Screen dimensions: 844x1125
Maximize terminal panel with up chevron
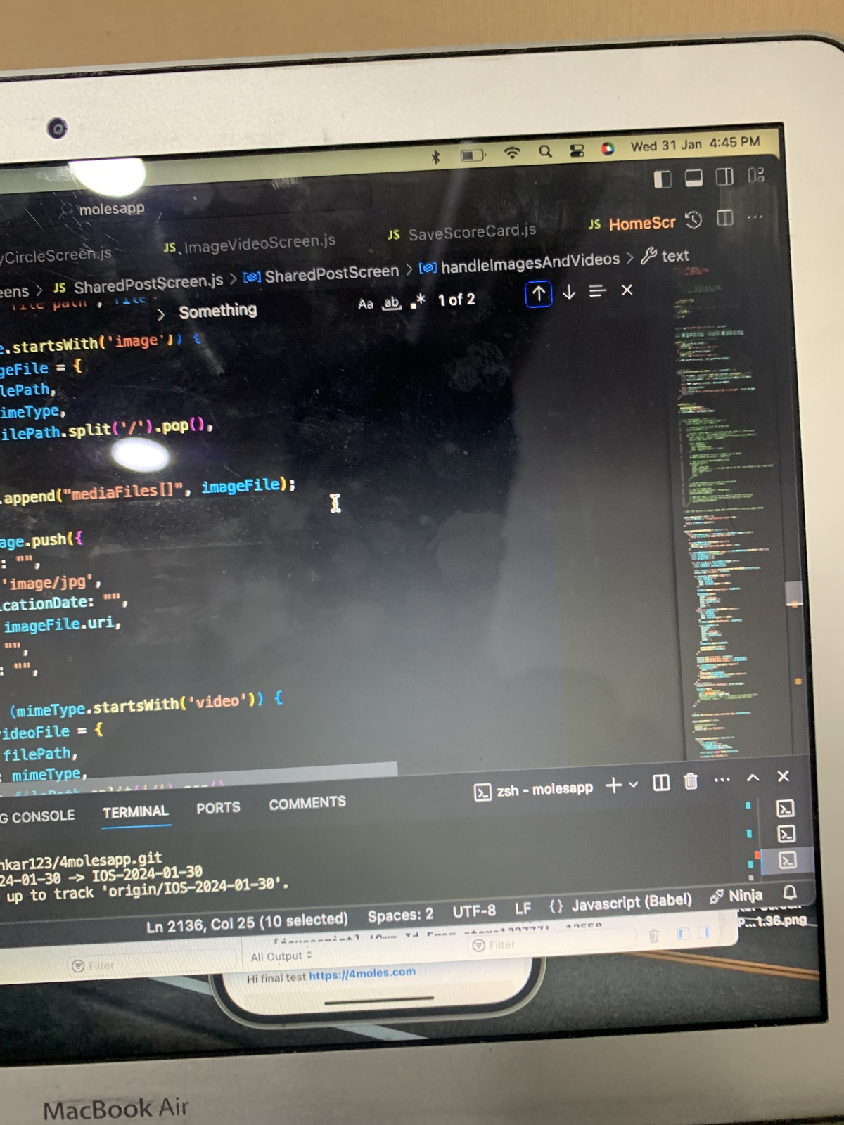[x=753, y=778]
